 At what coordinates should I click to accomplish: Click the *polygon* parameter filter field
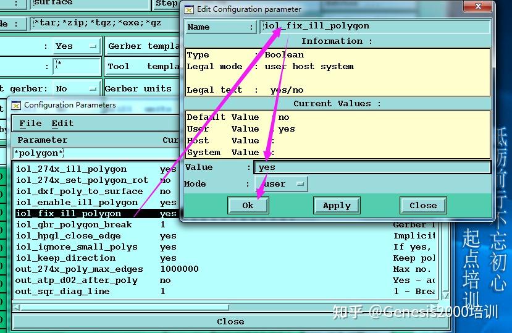pos(96,153)
